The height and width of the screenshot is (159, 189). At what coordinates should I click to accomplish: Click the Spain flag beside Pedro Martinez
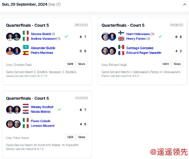coord(26,53)
